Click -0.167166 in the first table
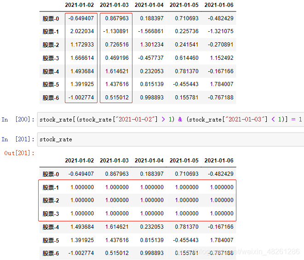The width and height of the screenshot is (304, 260). (x=220, y=71)
